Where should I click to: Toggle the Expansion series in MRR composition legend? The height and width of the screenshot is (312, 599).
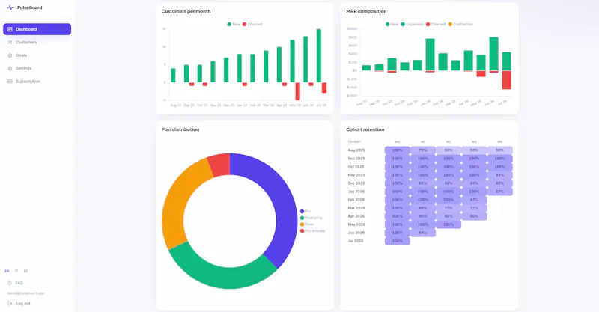[x=413, y=24]
